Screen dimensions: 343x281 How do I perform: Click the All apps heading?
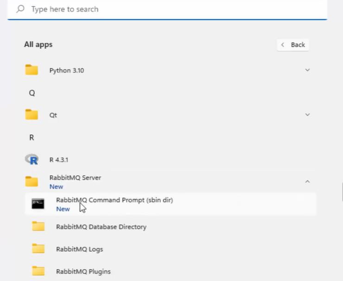point(38,45)
